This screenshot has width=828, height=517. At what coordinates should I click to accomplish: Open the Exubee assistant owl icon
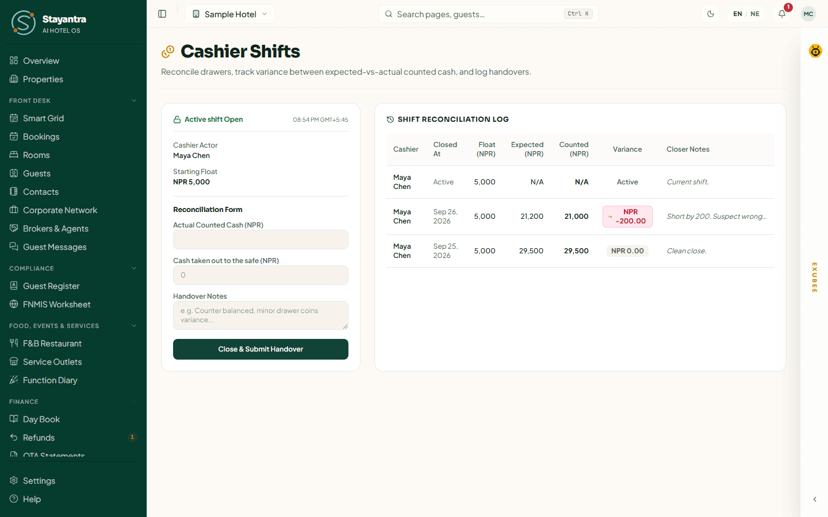tap(815, 51)
